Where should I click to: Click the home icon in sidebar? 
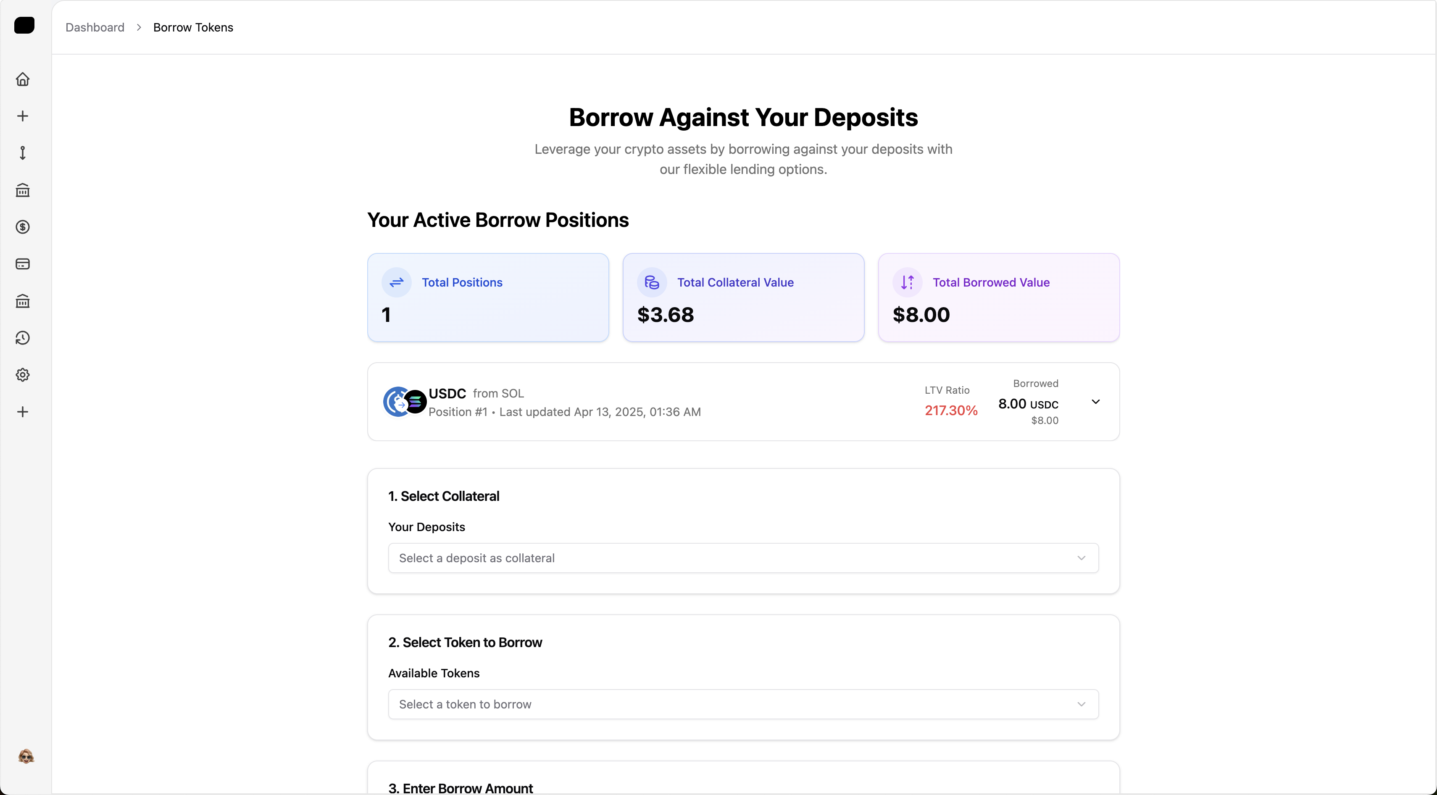click(23, 79)
